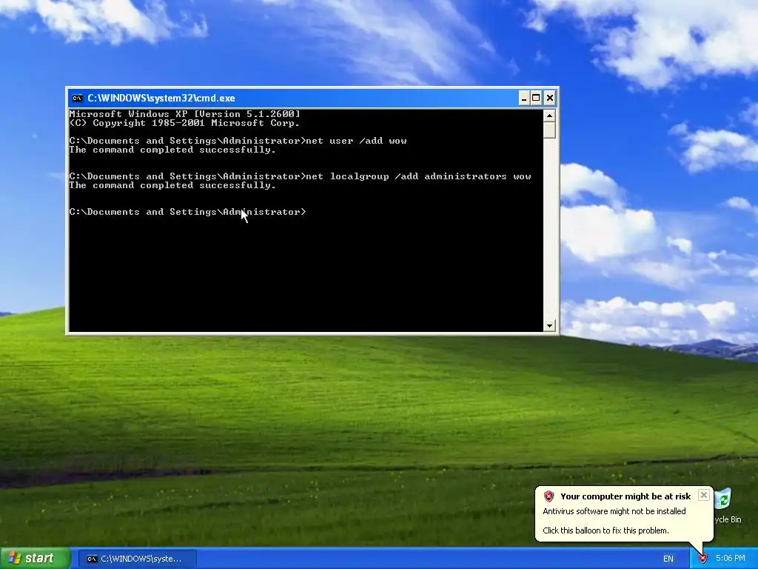Click the 'net localgroup /add administrators wow' line
This screenshot has height=569, width=758.
[300, 176]
